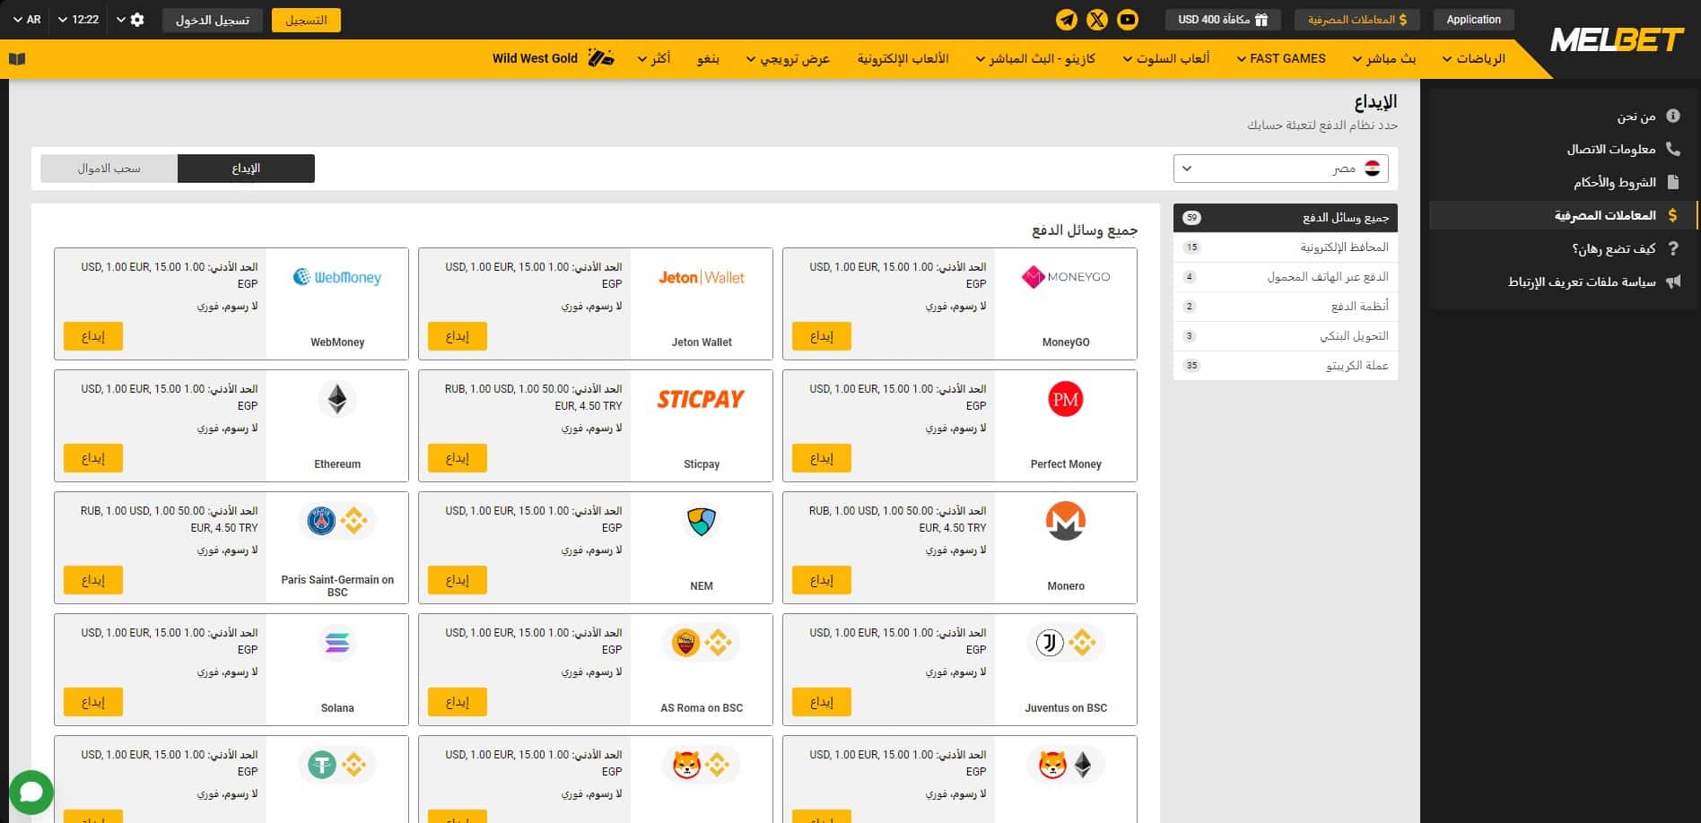
Task: Expand the FAST GAMES menu
Action: [1280, 59]
